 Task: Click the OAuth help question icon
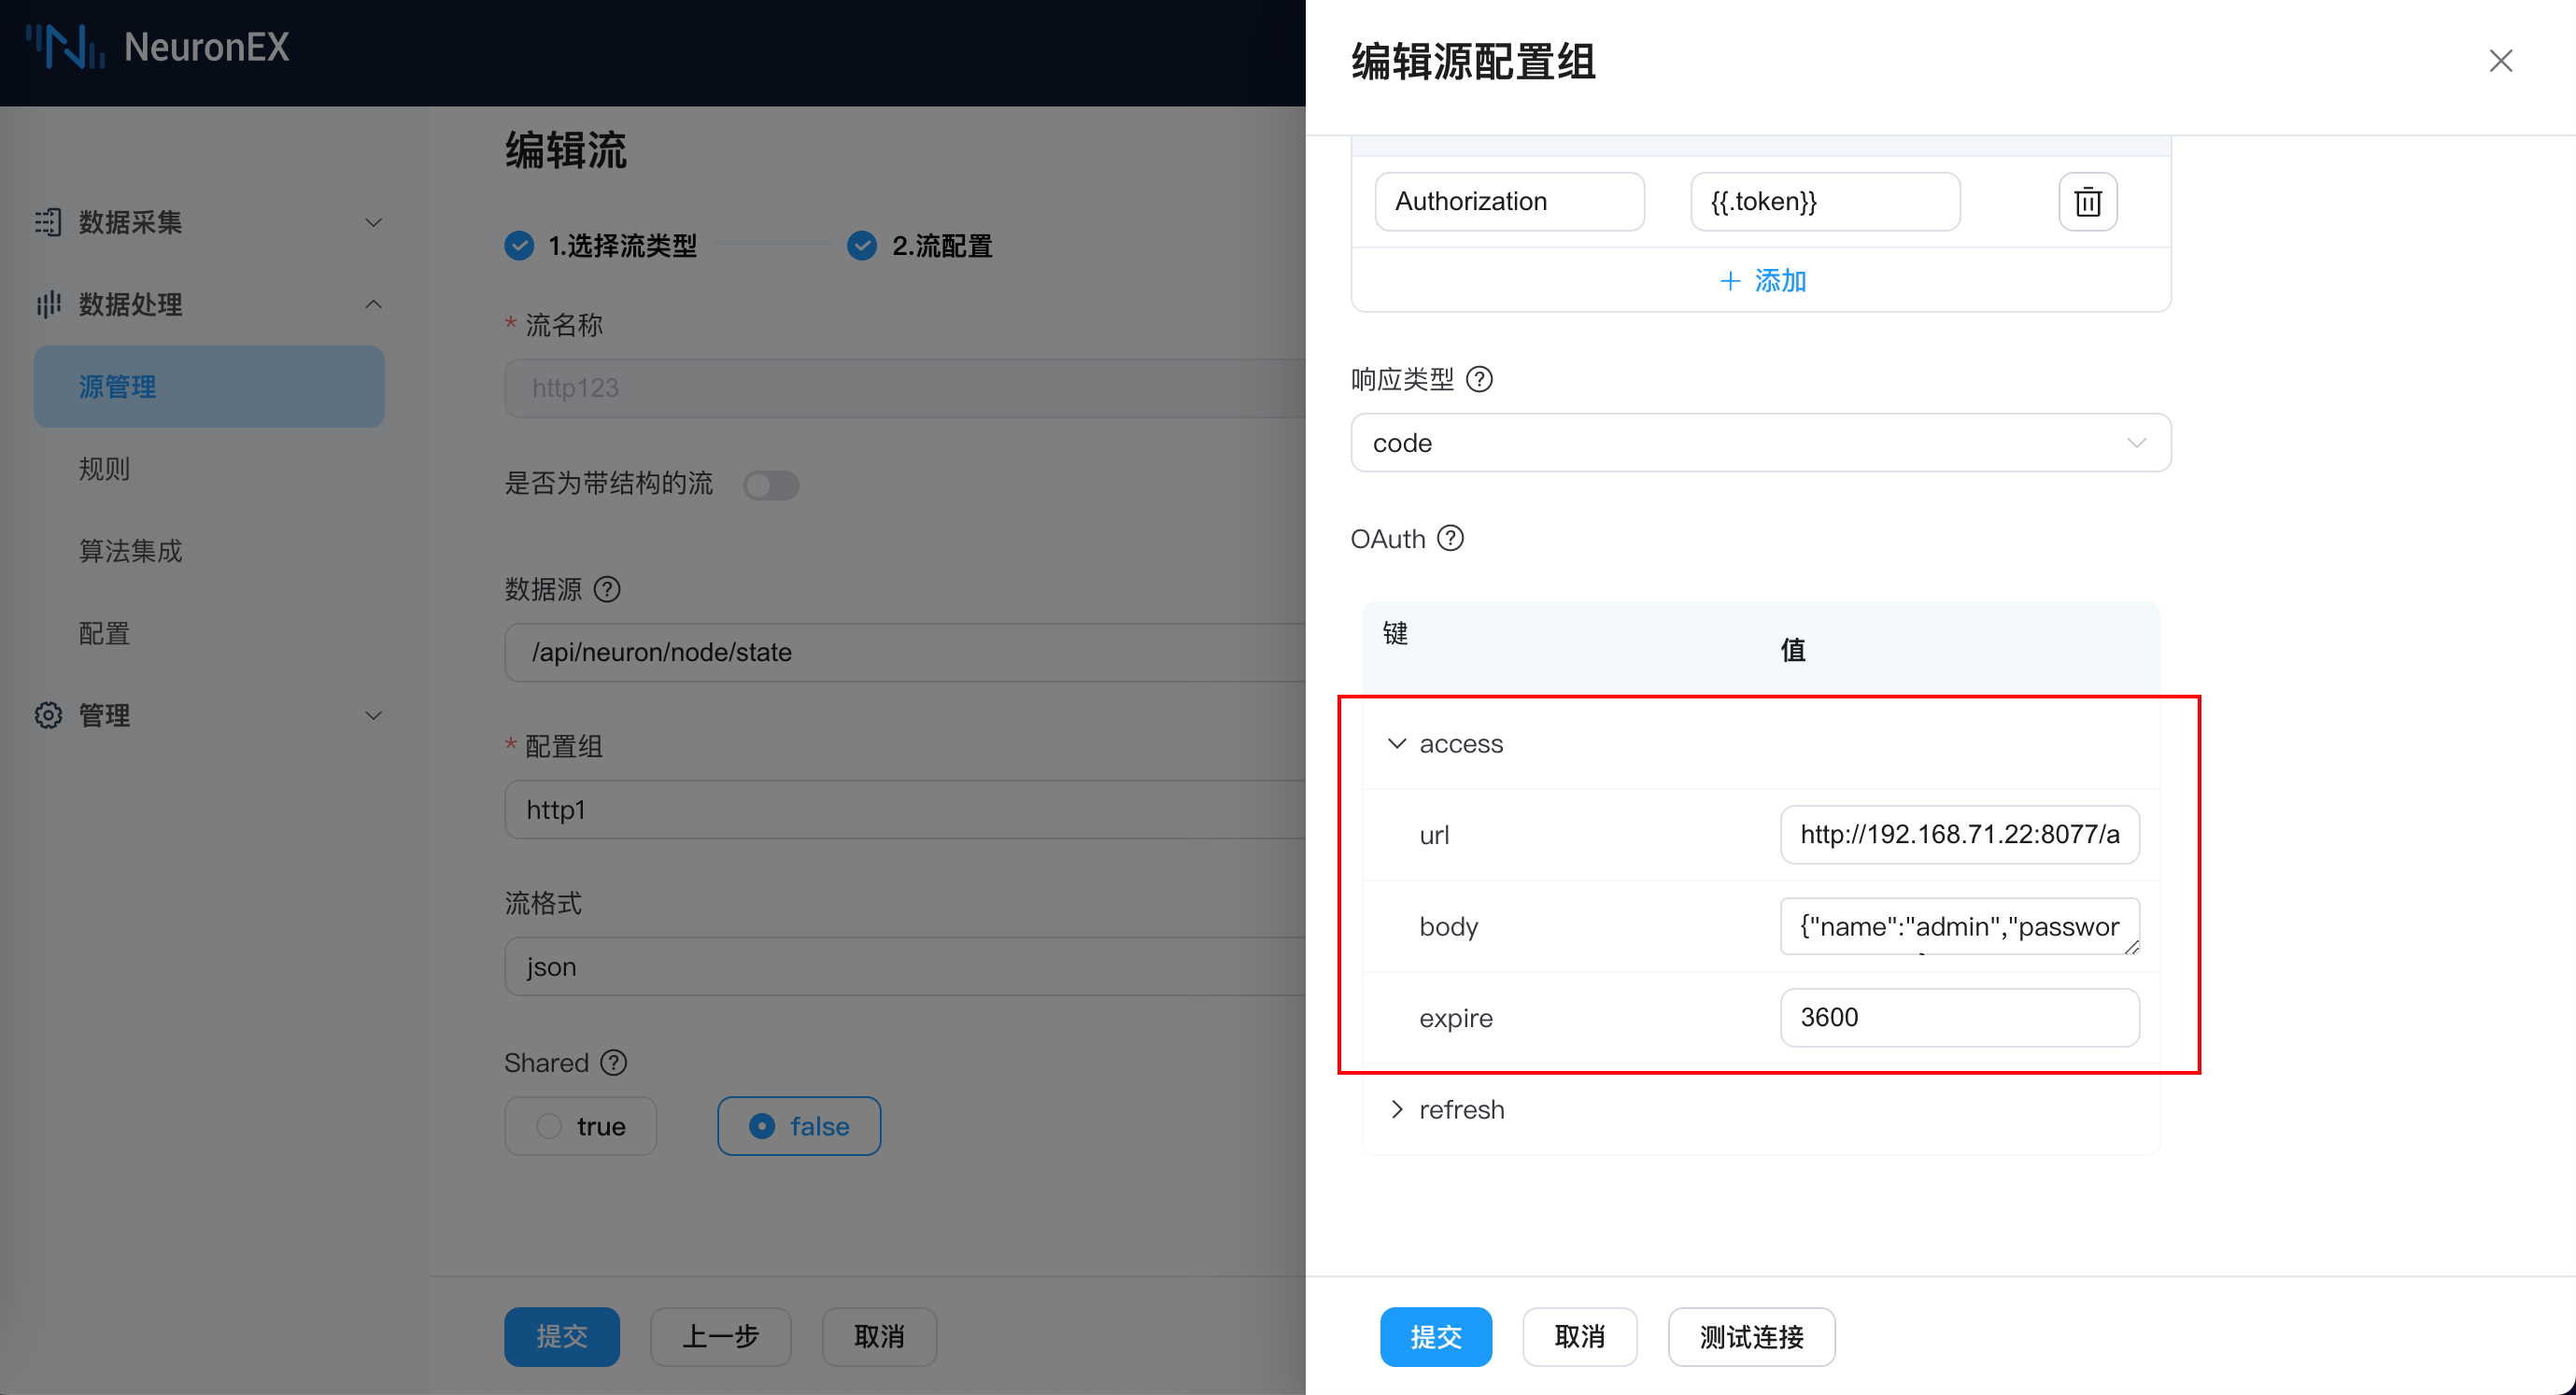[1450, 539]
